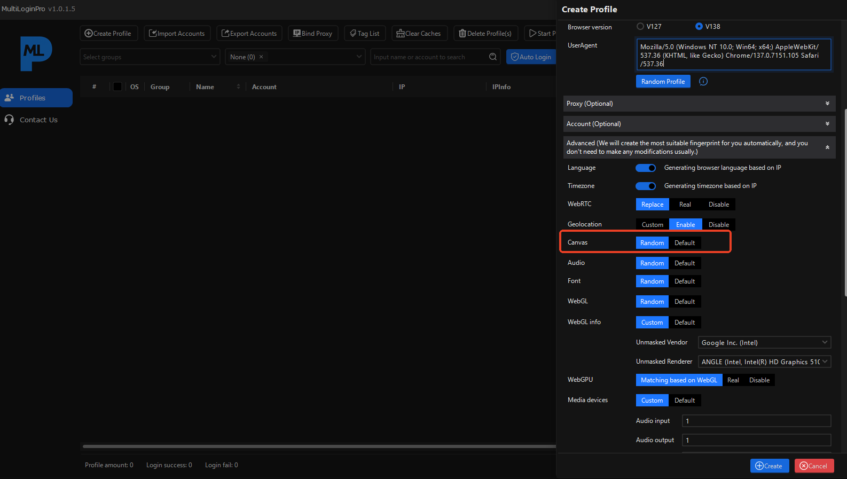This screenshot has height=479, width=847.
Task: Open the tag filter dropdown
Action: point(295,57)
